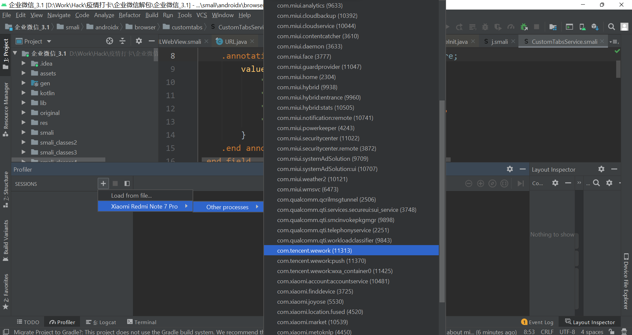Click Attach Debugger to Android Process icon

click(524, 27)
